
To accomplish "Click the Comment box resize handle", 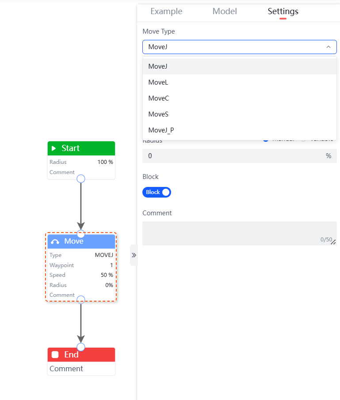I will pos(334,242).
